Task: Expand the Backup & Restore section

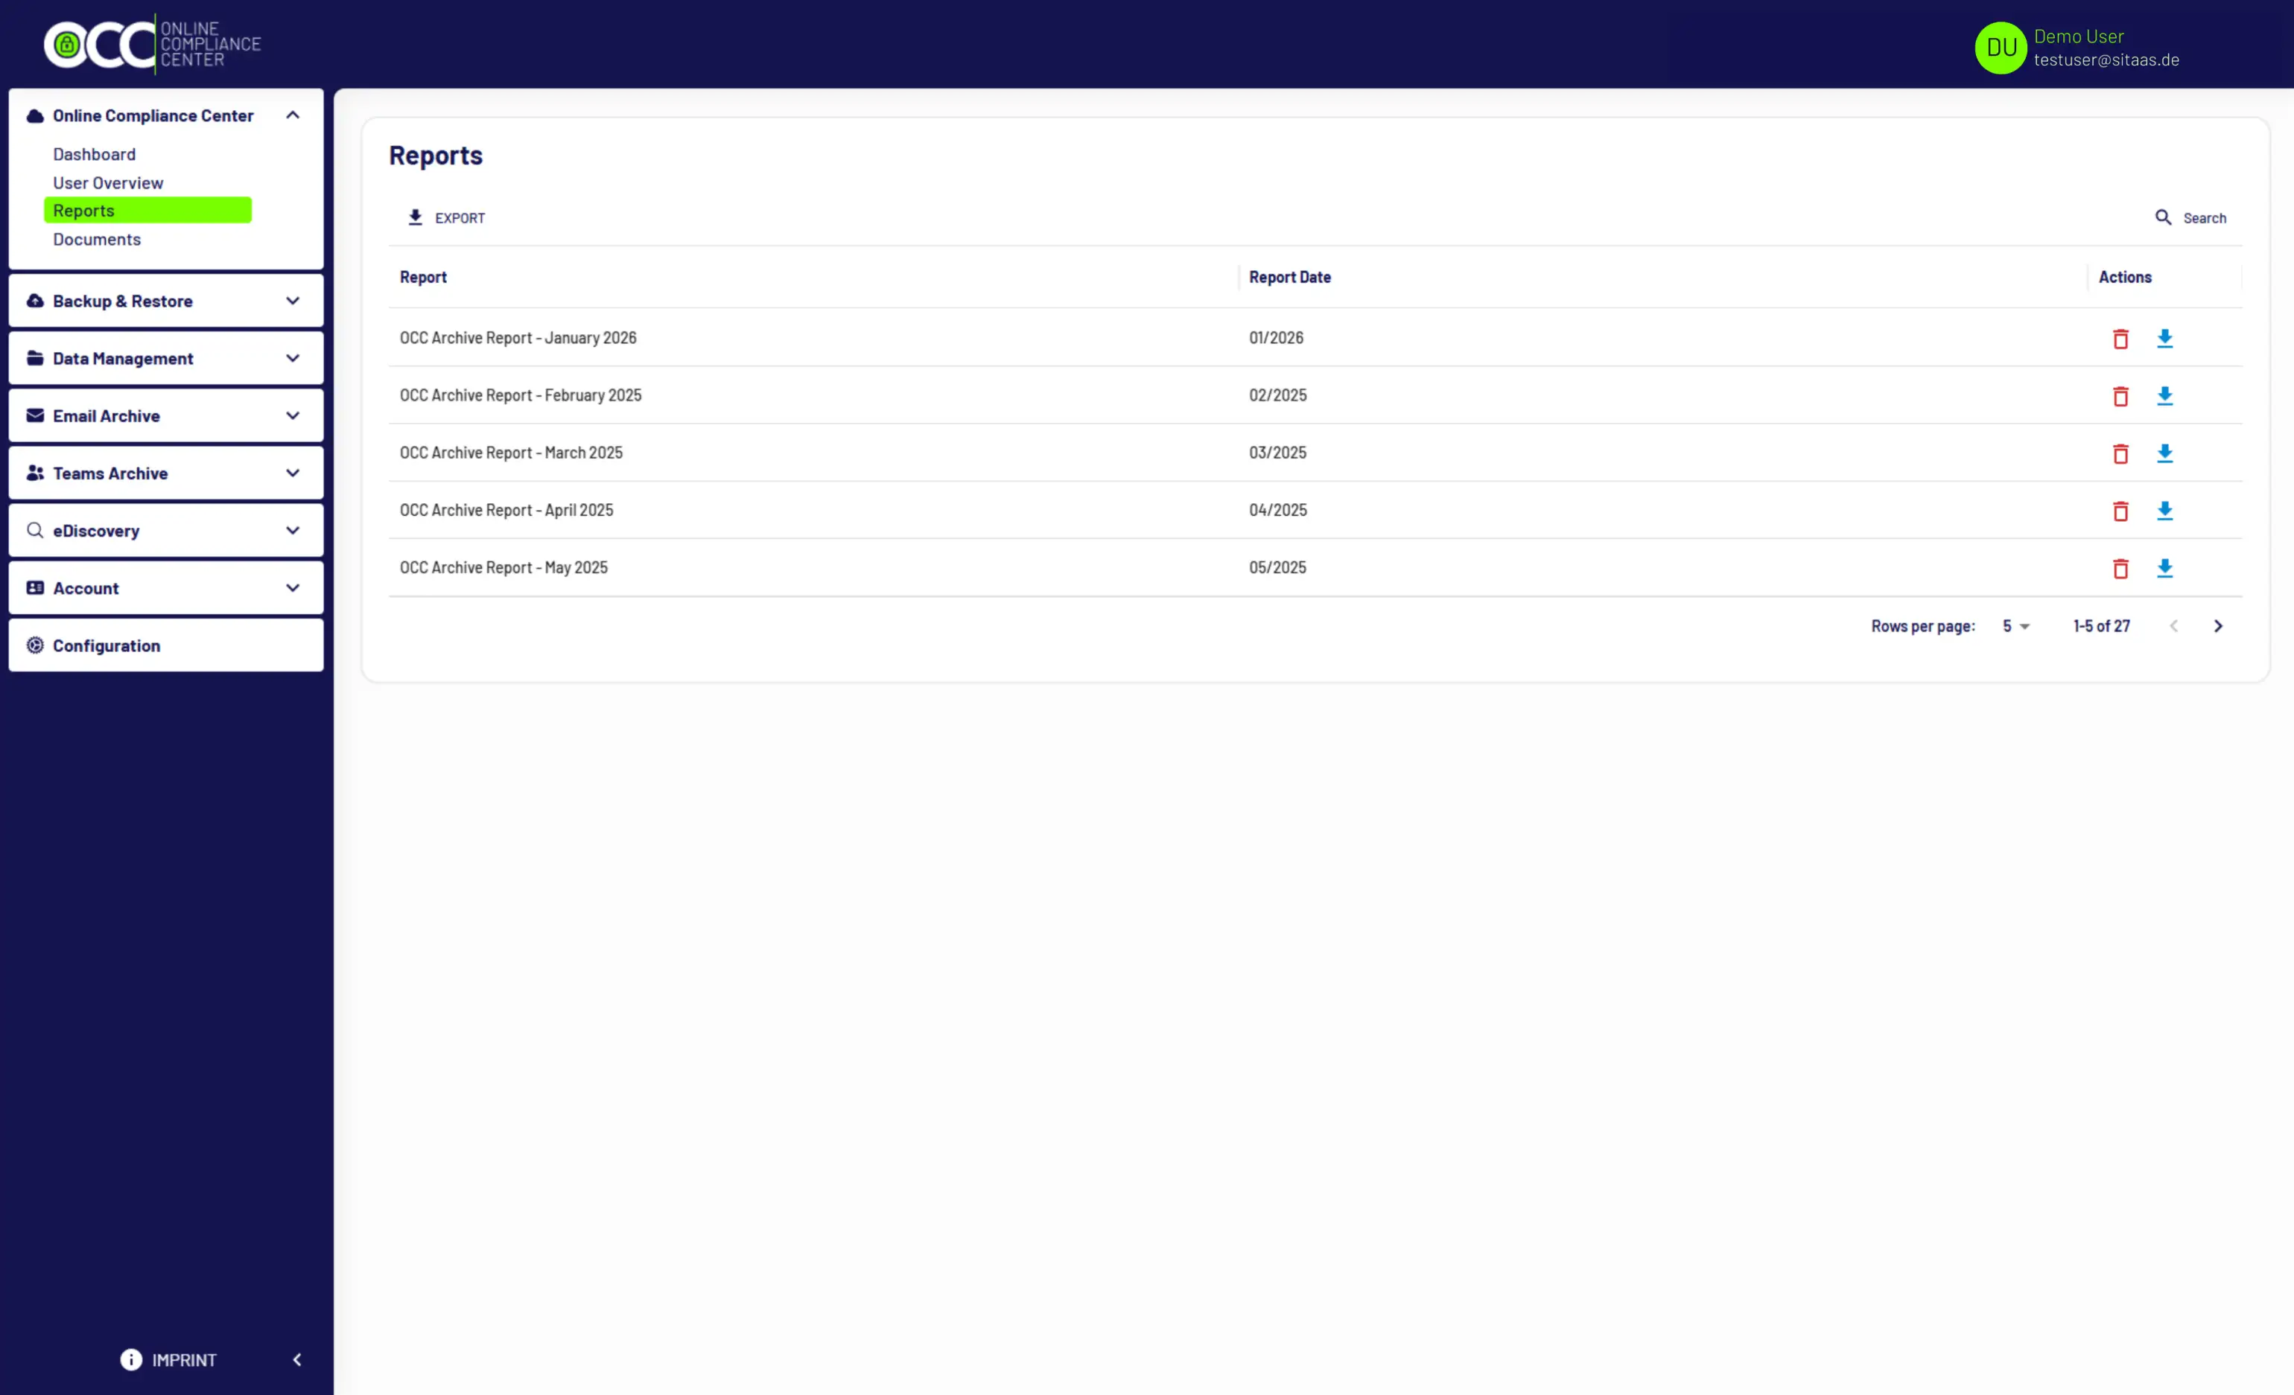Action: click(x=165, y=301)
